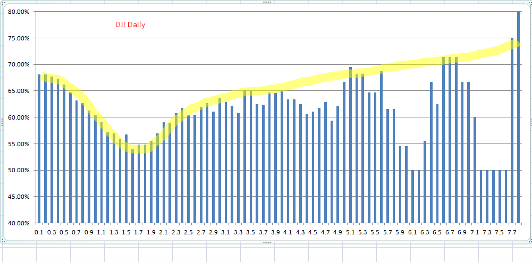
Task: Click the 2.9 horizontal axis label
Action: [214, 232]
